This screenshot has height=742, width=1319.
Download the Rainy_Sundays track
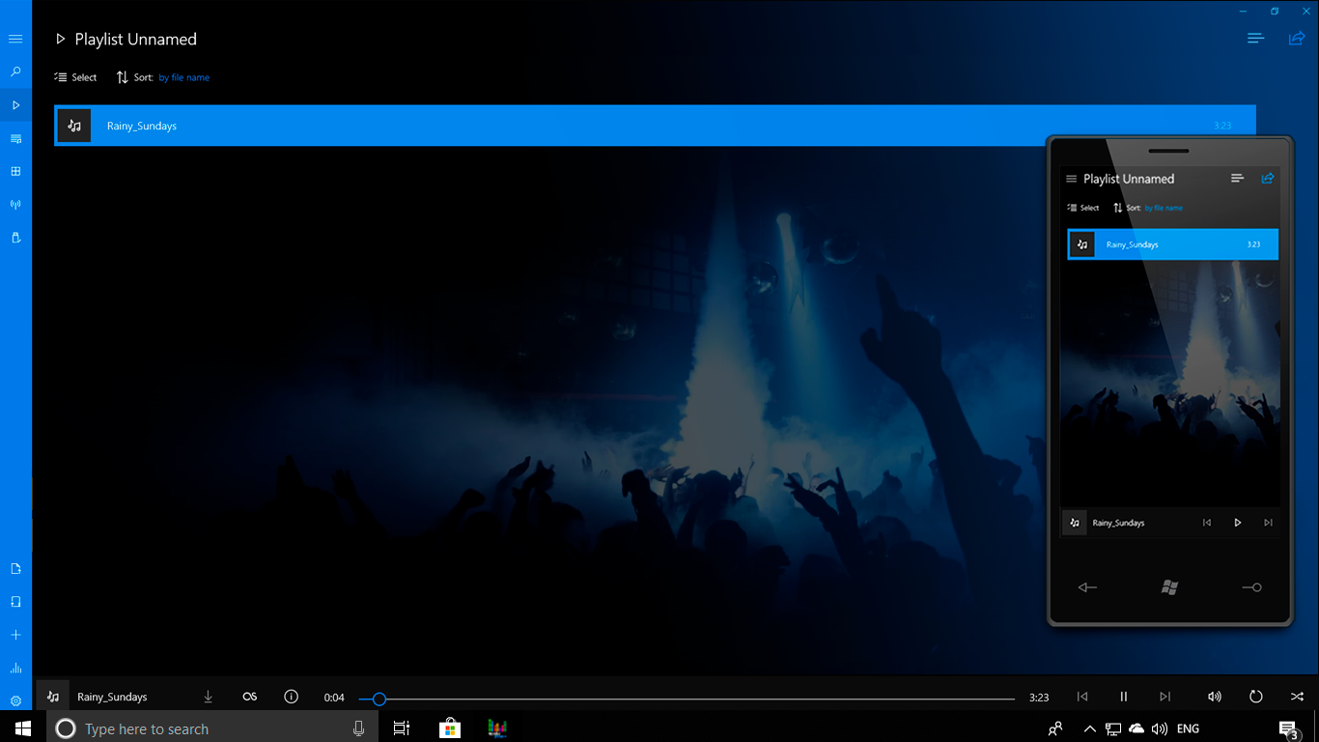click(207, 696)
